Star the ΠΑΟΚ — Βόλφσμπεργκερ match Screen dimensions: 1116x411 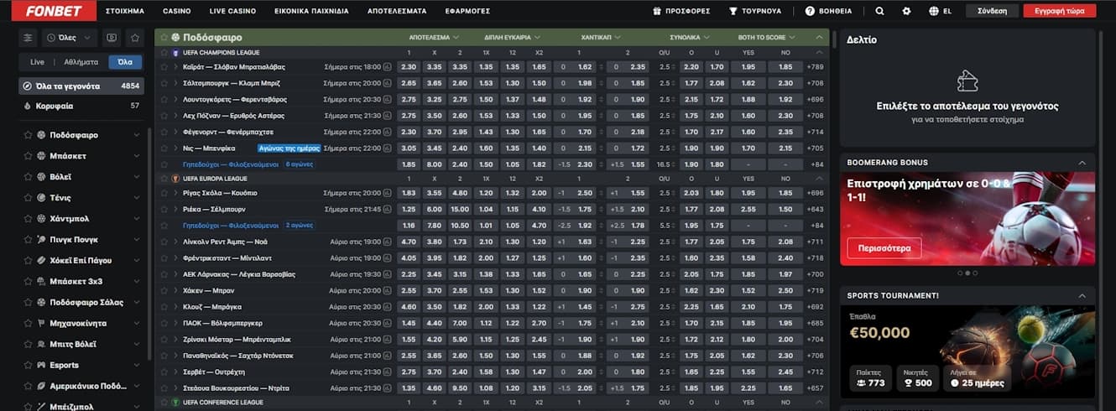(x=164, y=323)
